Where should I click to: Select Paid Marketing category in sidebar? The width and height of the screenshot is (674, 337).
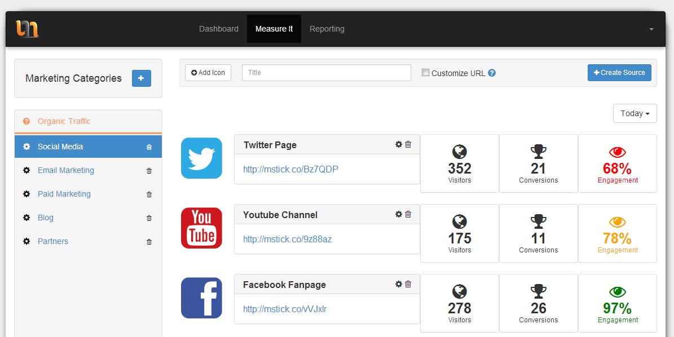click(64, 194)
